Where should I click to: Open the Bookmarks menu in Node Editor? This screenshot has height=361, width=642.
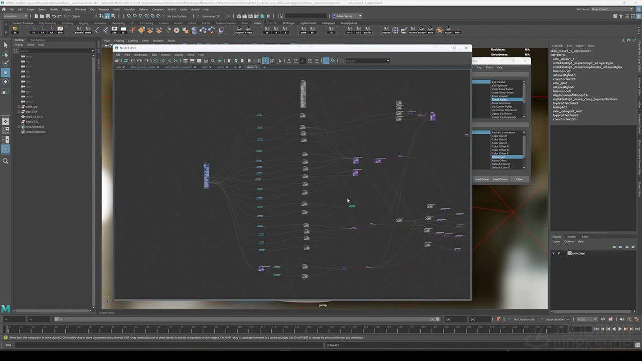tap(140, 55)
